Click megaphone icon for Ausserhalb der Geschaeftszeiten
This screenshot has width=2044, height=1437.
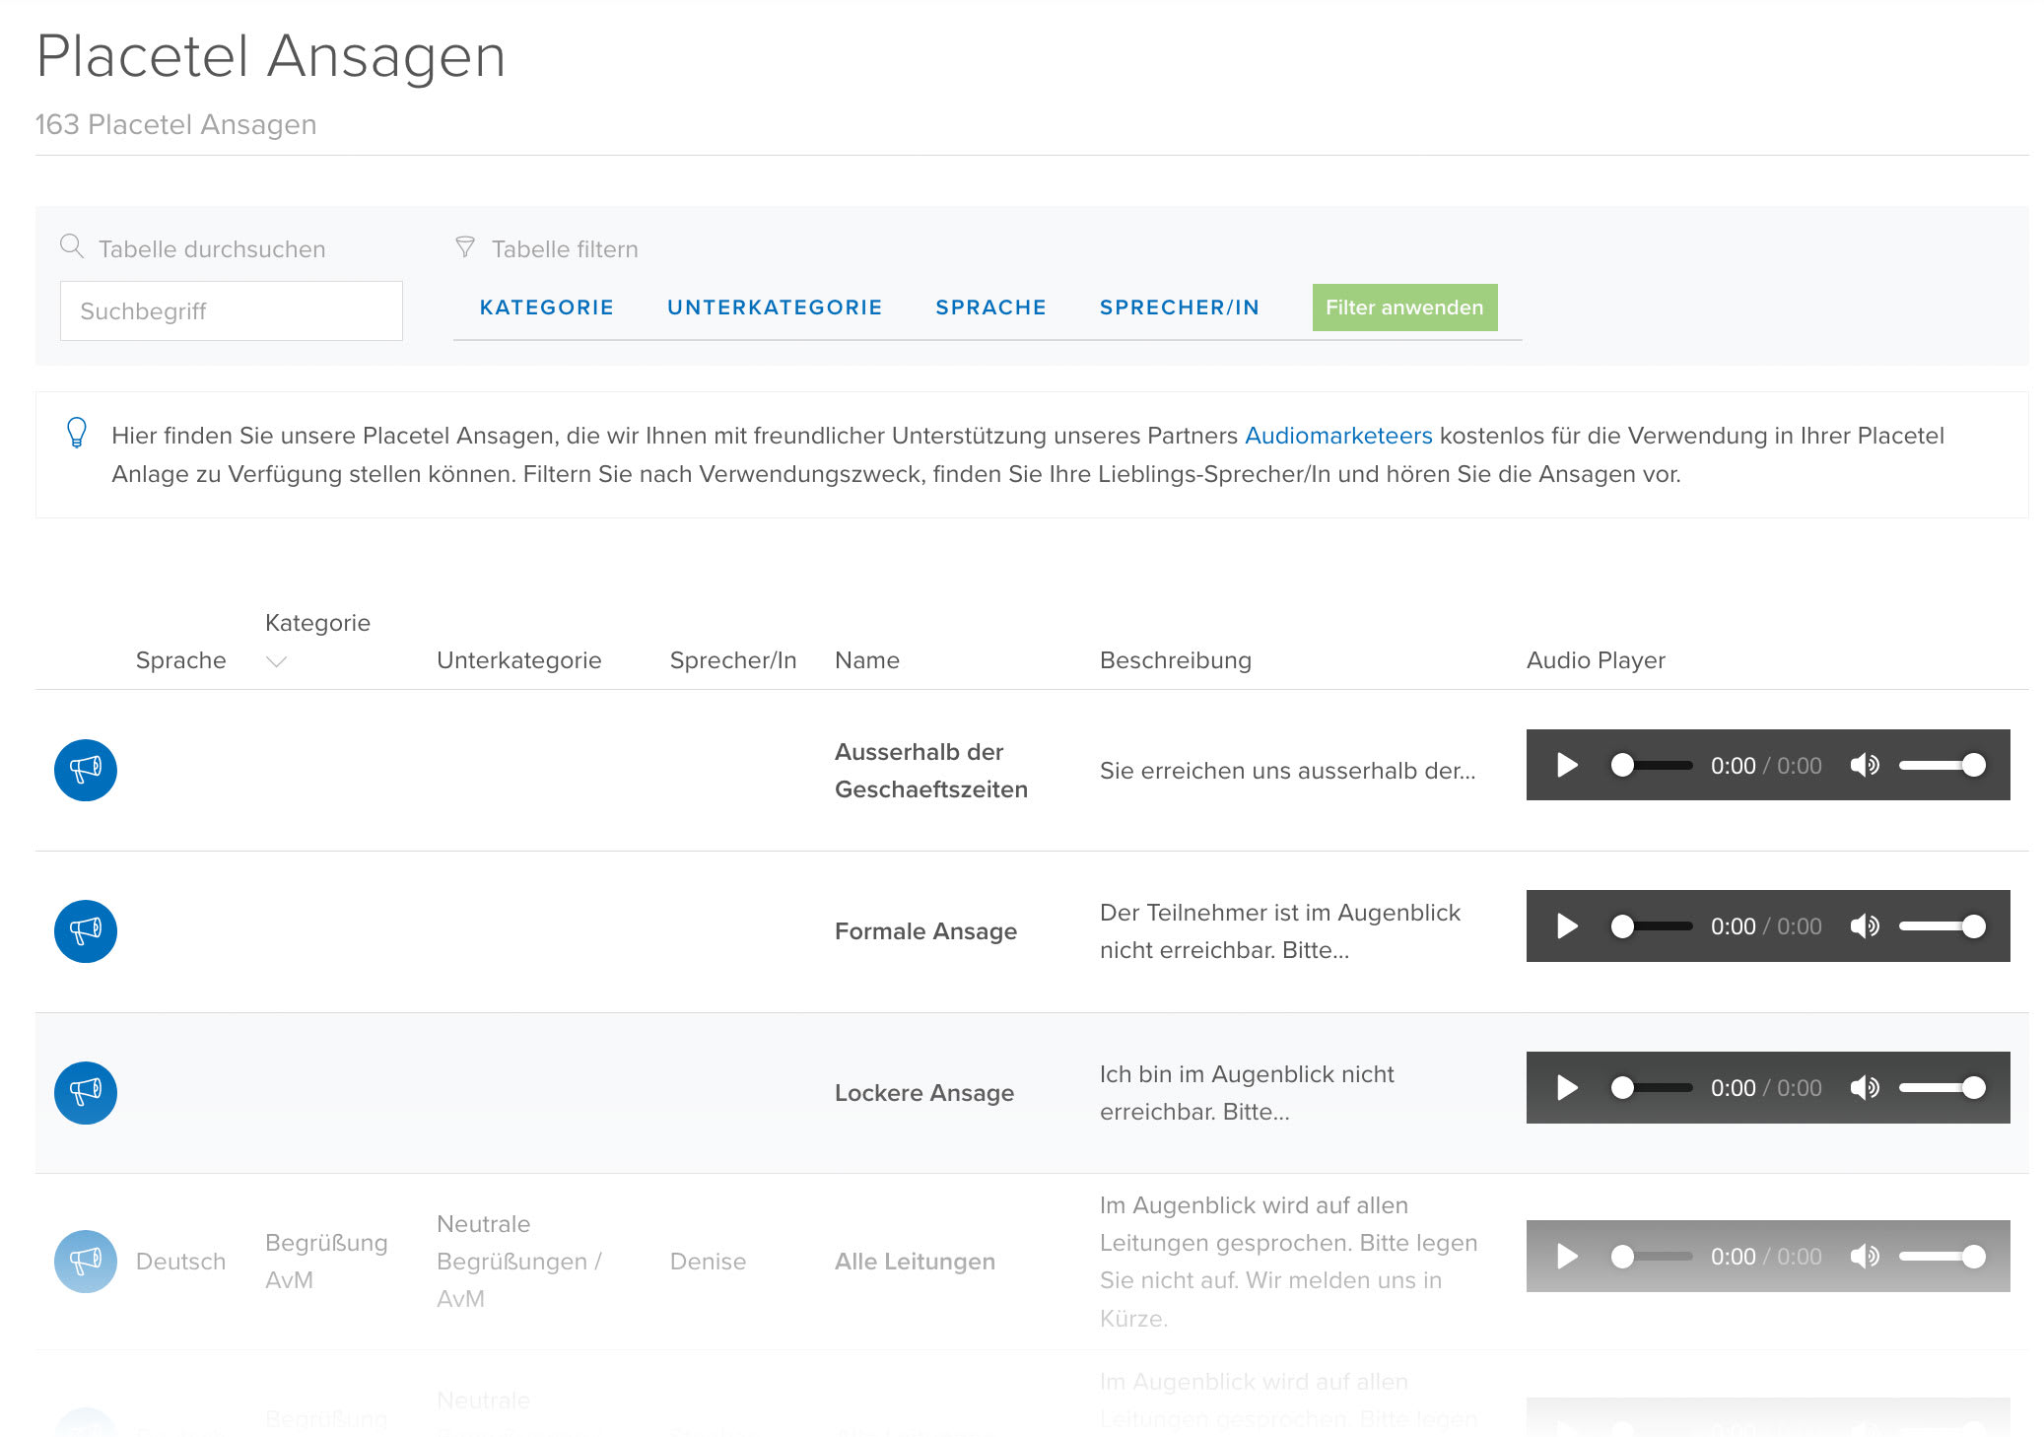[x=86, y=770]
